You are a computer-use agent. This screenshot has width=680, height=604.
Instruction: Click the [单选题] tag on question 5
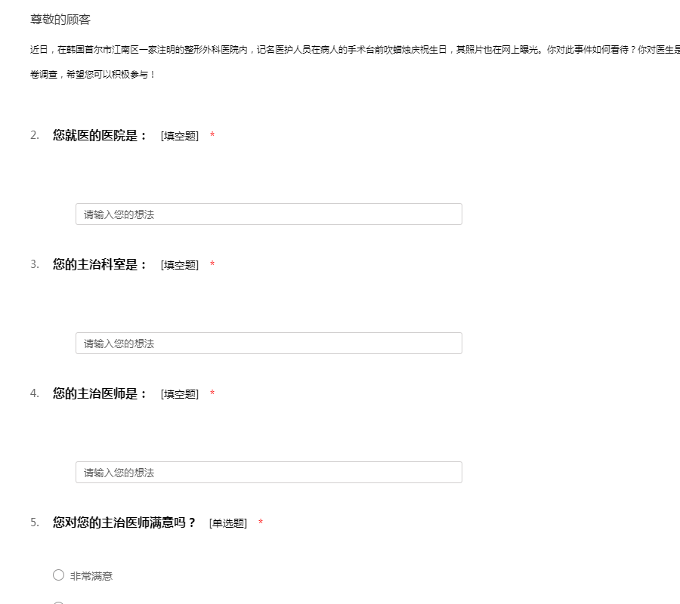pyautogui.click(x=227, y=523)
